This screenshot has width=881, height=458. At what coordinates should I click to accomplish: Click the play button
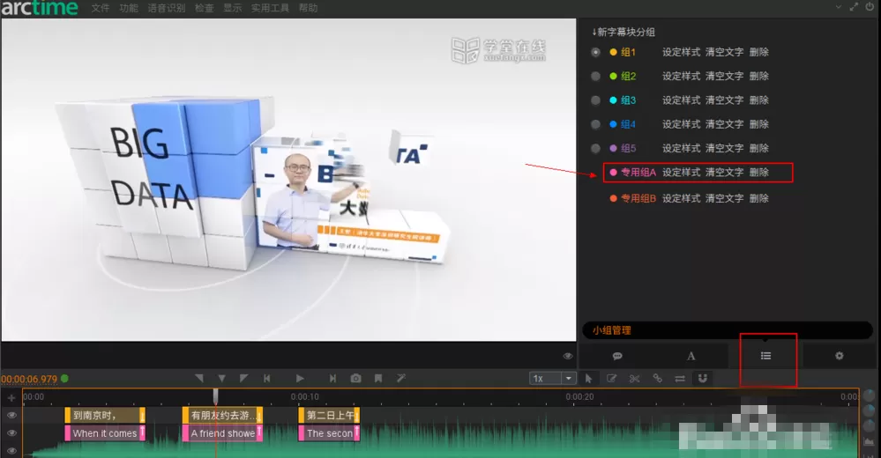point(300,379)
